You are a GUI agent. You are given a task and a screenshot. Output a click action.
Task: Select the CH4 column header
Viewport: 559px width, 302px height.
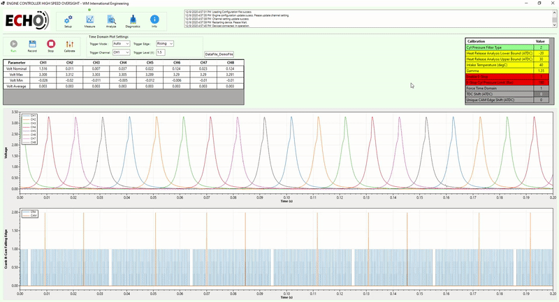[123, 63]
